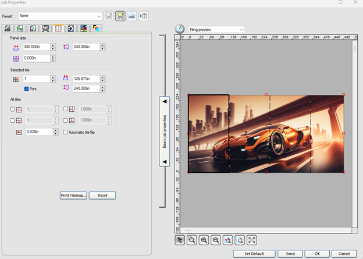363x259 pixels.
Task: Click the ABC rename preset icon
Action: click(131, 16)
